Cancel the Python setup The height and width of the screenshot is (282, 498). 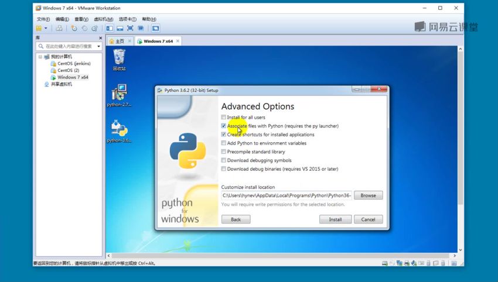click(x=368, y=219)
